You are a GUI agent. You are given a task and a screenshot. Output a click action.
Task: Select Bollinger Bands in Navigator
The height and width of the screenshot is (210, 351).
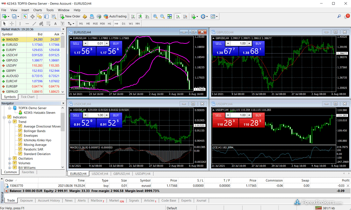[35, 131]
